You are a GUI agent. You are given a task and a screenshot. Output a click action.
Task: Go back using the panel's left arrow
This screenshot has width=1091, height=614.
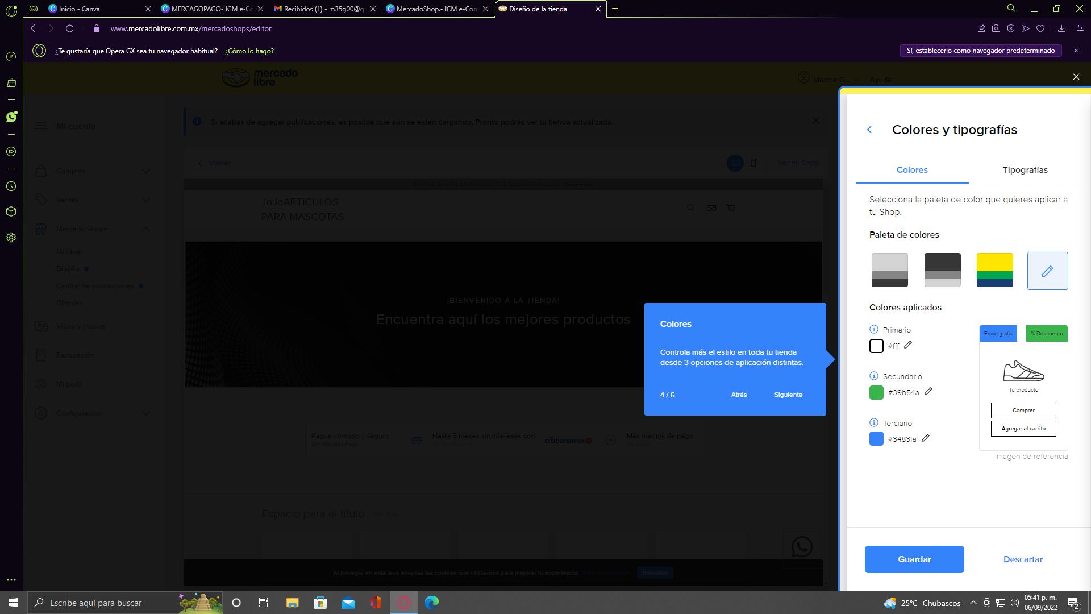pos(869,130)
